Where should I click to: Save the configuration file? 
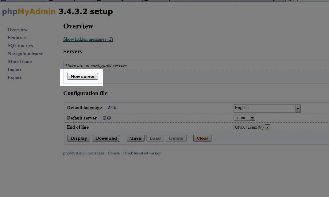point(135,138)
